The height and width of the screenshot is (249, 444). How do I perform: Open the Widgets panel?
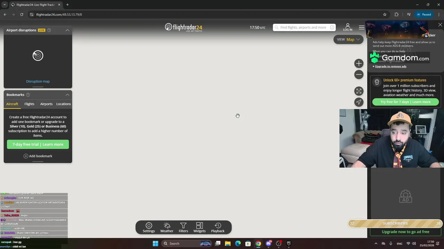[199, 228]
